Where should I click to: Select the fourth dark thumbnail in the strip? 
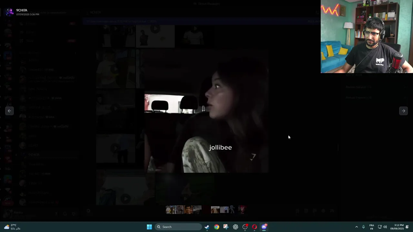point(197,209)
